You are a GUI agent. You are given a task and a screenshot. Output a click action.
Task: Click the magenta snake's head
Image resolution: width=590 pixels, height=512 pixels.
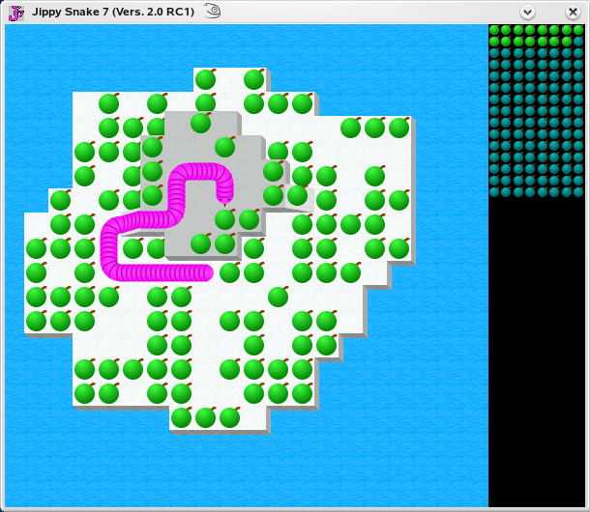(x=224, y=195)
